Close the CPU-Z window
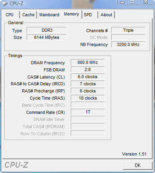 146,2
